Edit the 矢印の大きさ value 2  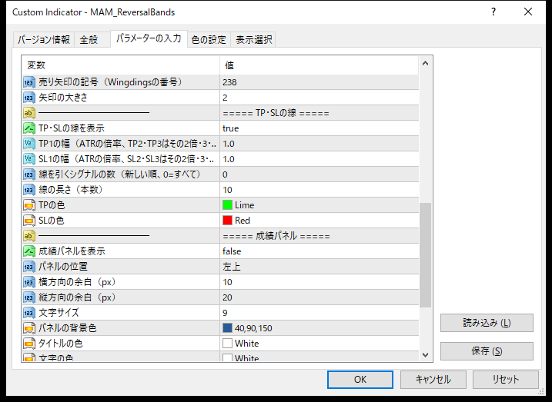[319, 98]
